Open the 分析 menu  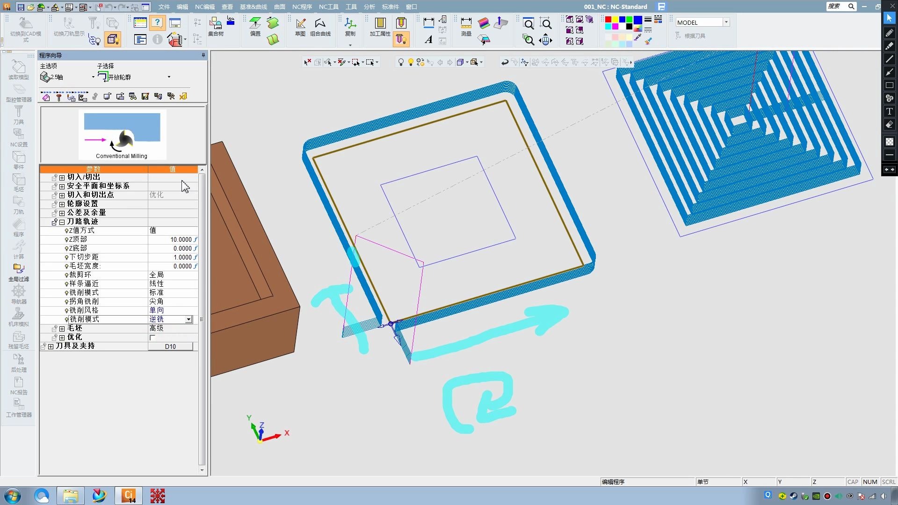coord(369,7)
